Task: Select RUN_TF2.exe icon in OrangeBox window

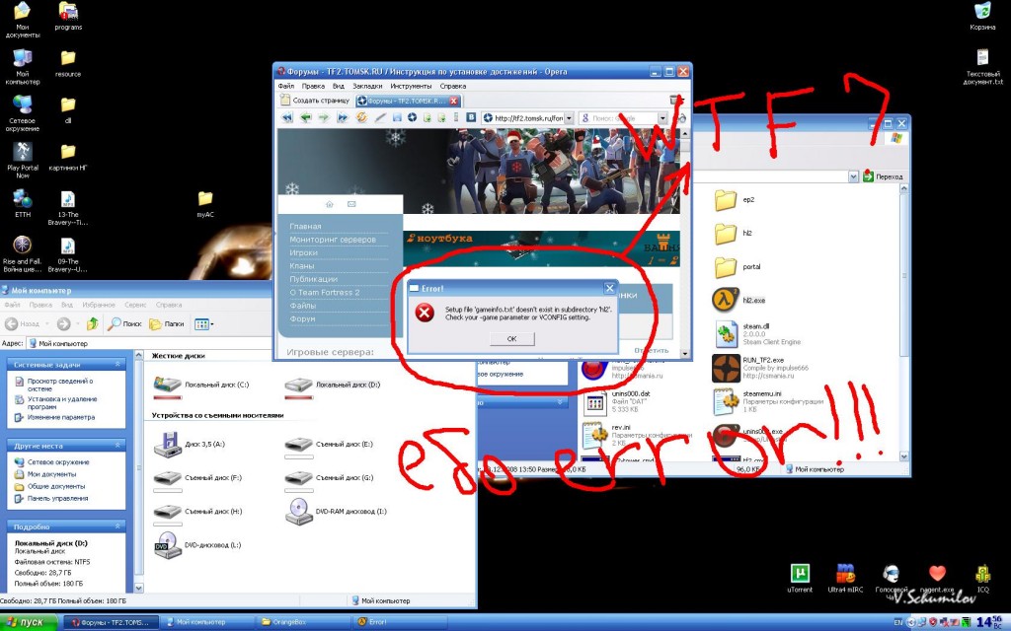Action: pos(726,369)
